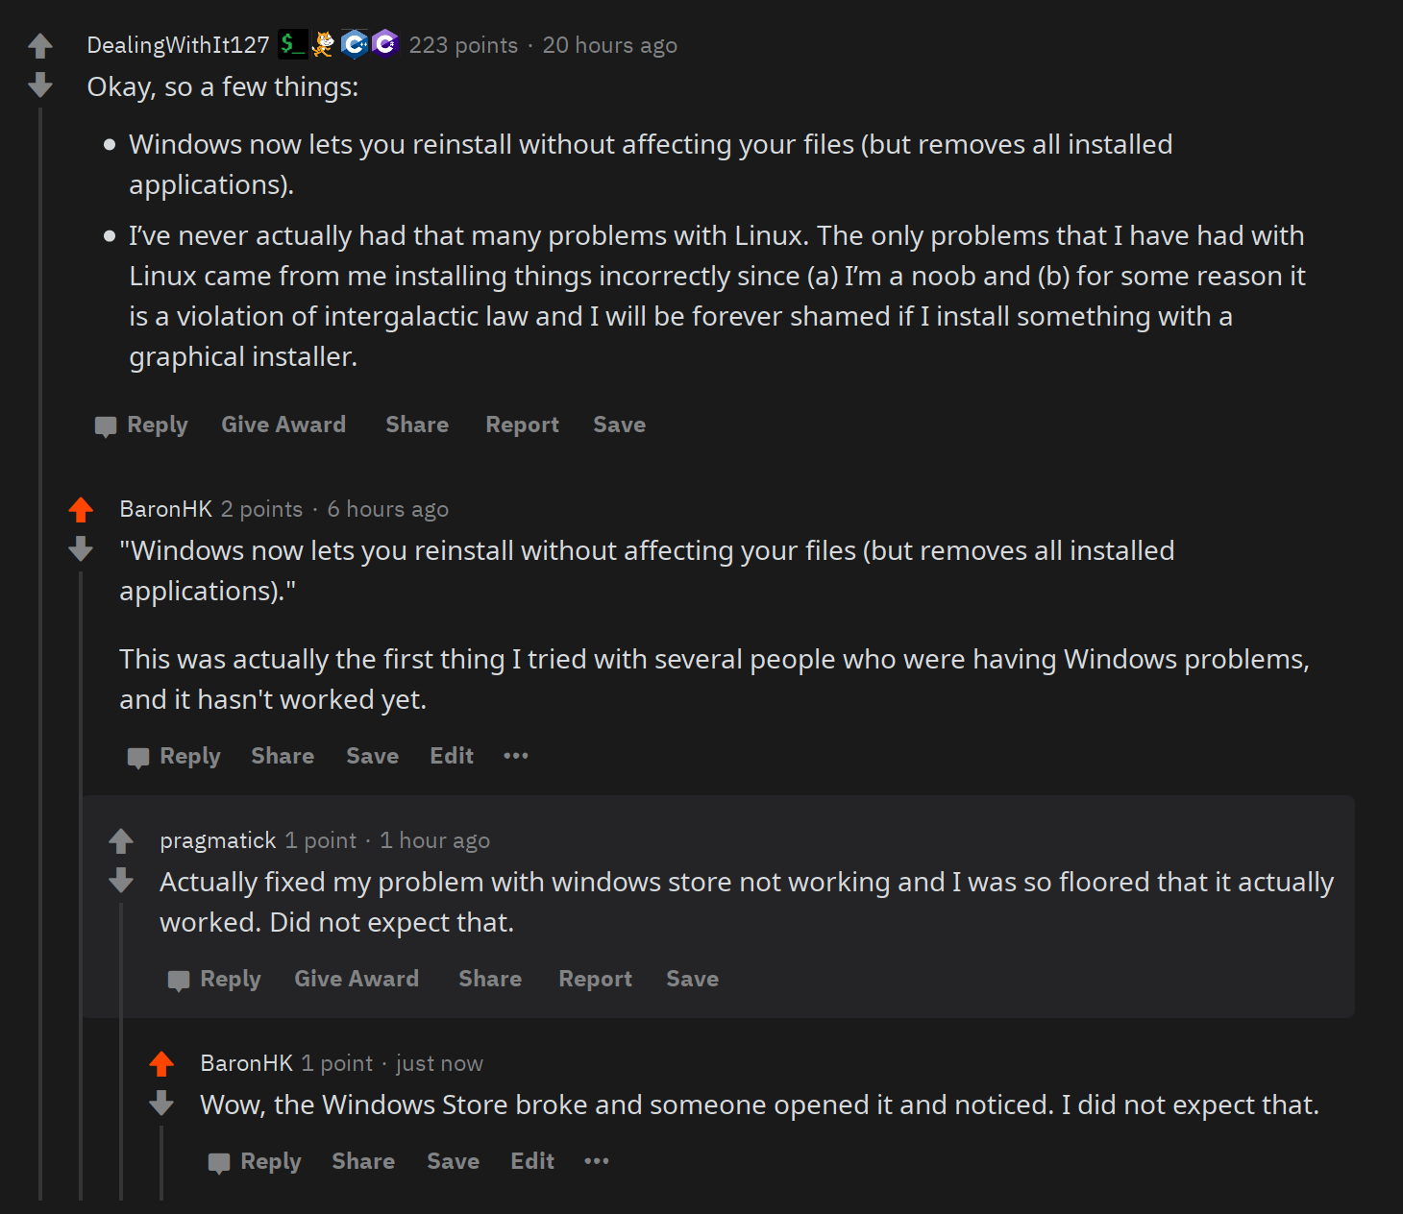Remove upvote on BaronHK's 6 hours ago comment
The width and height of the screenshot is (1403, 1214).
coord(81,509)
